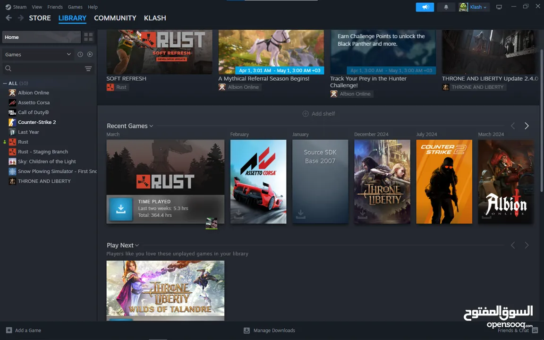Screen dimensions: 544x340
Task: Download Assetto Corsa via its cover's download icon
Action: [238, 214]
